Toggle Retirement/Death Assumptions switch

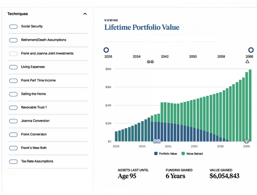pyautogui.click(x=13, y=40)
